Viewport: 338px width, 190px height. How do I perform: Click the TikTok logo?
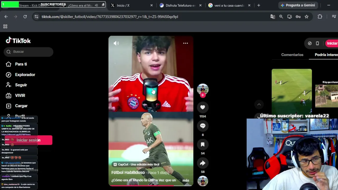pyautogui.click(x=18, y=40)
